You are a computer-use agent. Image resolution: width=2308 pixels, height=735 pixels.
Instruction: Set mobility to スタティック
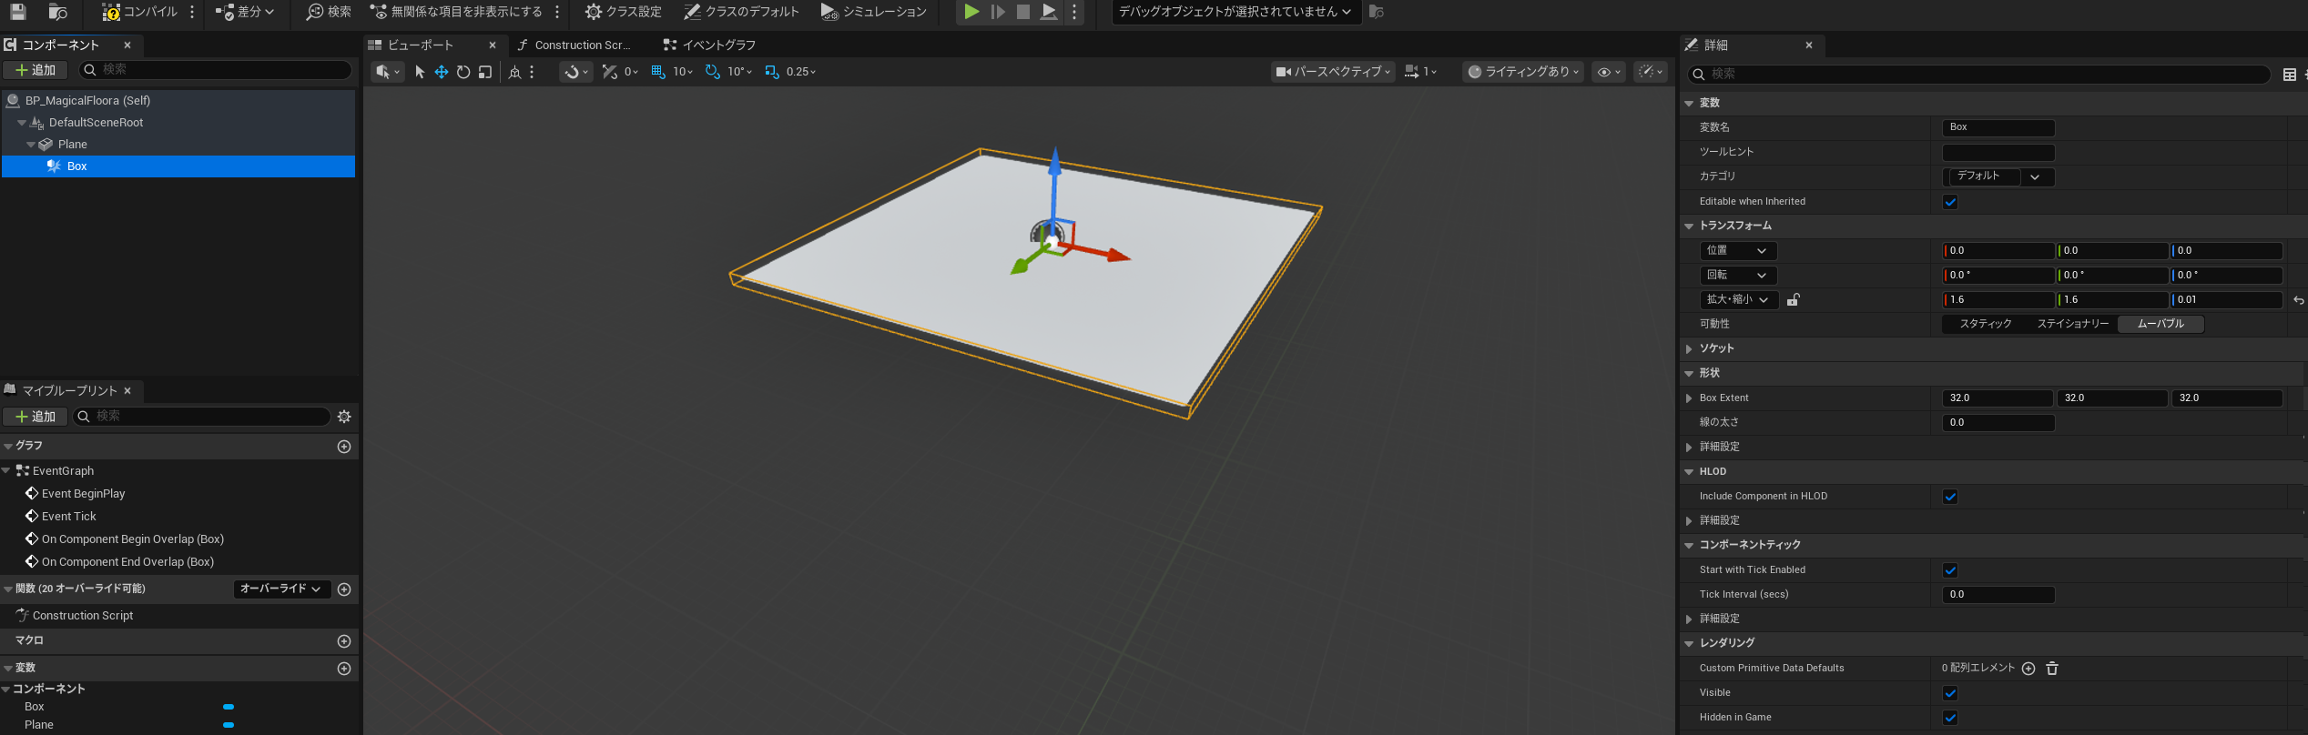point(1985,324)
